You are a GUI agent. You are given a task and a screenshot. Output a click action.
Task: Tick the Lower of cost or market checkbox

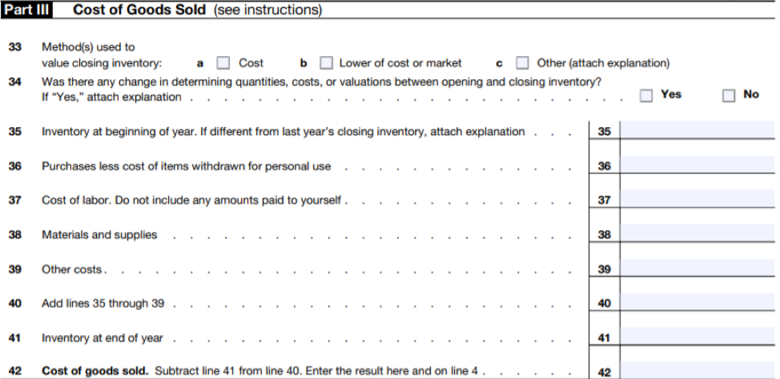point(326,63)
